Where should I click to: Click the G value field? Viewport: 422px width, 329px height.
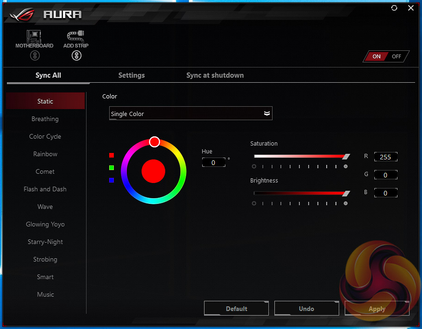(x=385, y=175)
